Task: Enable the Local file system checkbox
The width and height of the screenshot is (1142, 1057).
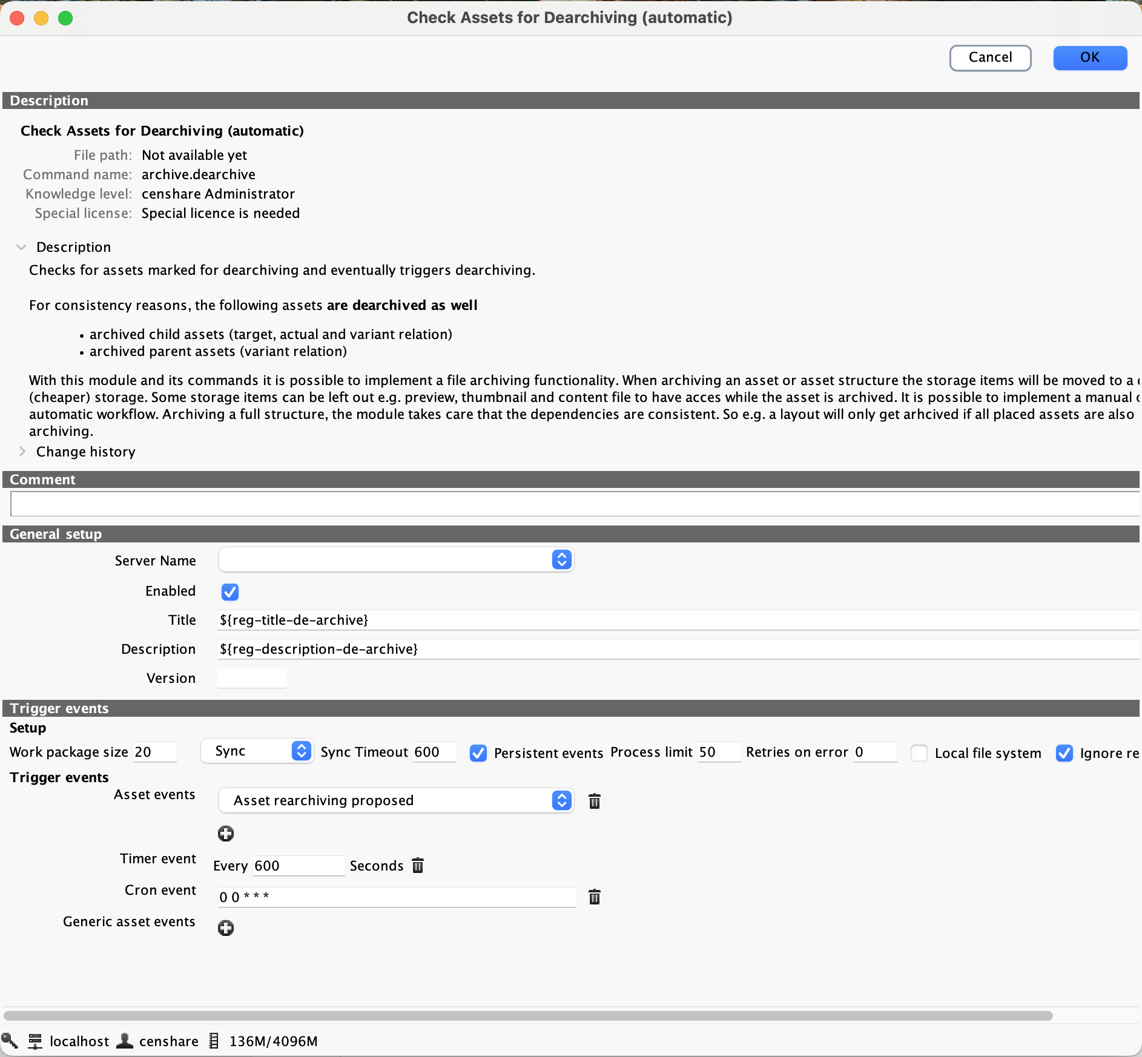Action: [x=919, y=752]
